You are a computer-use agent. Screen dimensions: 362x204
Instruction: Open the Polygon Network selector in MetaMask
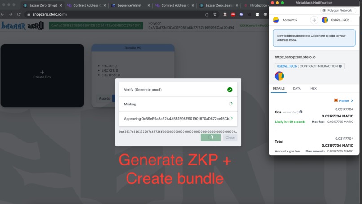point(338,10)
